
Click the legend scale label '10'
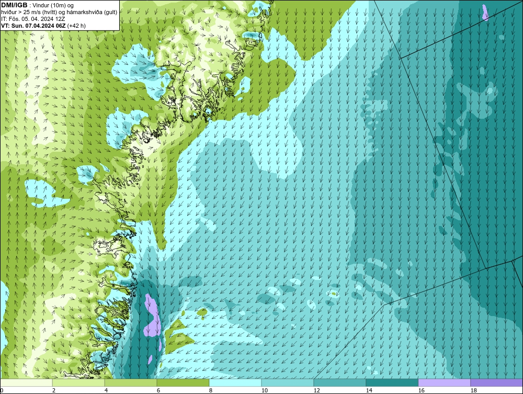265,390
